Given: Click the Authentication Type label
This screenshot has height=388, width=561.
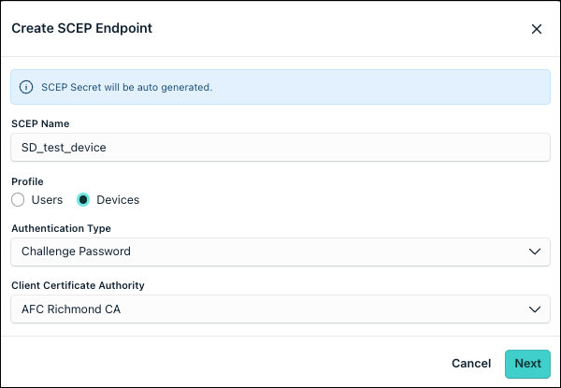Looking at the screenshot, I should (61, 228).
